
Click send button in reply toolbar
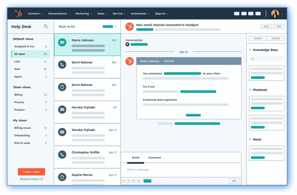click(x=147, y=181)
